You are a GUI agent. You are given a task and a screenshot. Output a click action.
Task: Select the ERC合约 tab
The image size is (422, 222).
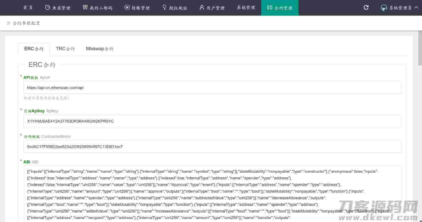click(x=34, y=49)
